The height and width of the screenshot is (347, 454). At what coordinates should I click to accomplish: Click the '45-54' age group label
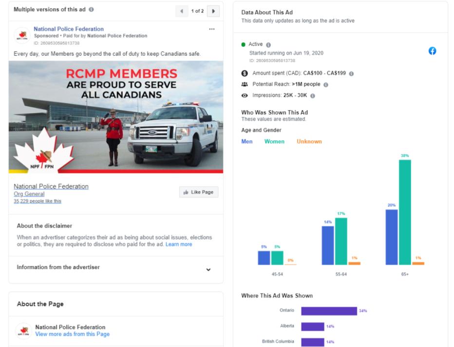click(x=277, y=274)
